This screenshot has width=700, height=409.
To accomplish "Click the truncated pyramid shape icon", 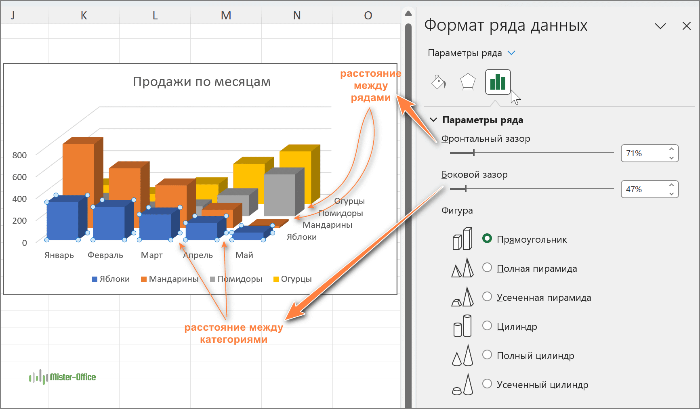I will (462, 297).
